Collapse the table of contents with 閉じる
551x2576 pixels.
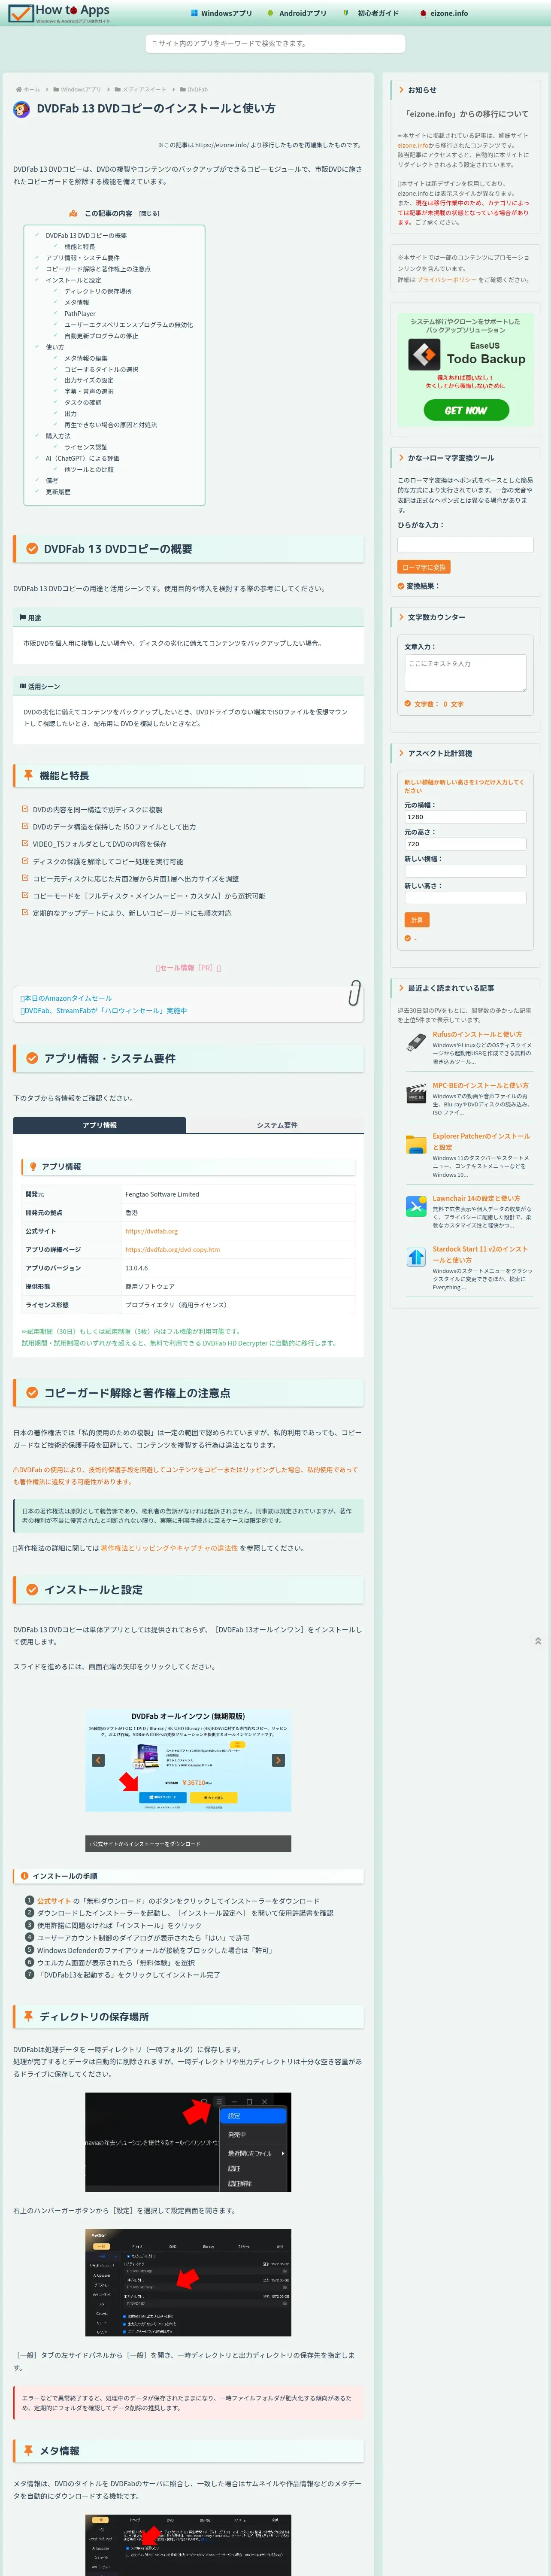pos(149,214)
